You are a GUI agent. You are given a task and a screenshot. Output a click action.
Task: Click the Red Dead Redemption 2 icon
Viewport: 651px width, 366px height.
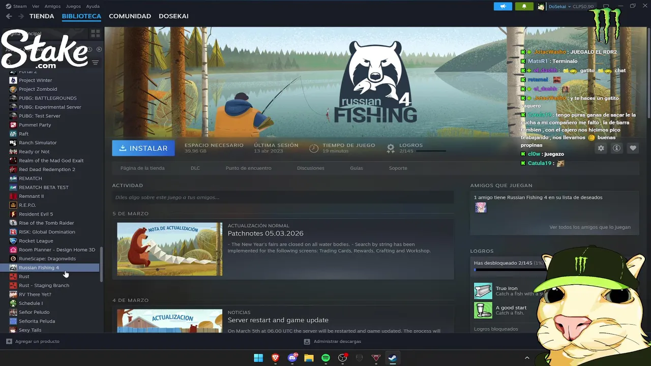[13, 169]
